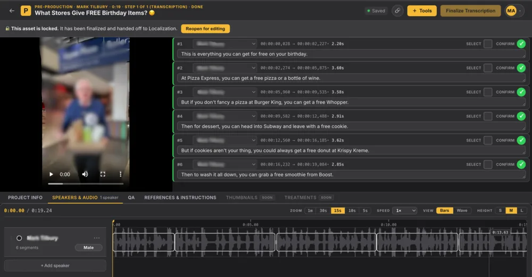Set timeline zoom to 10s
The height and width of the screenshot is (277, 532).
(x=352, y=211)
